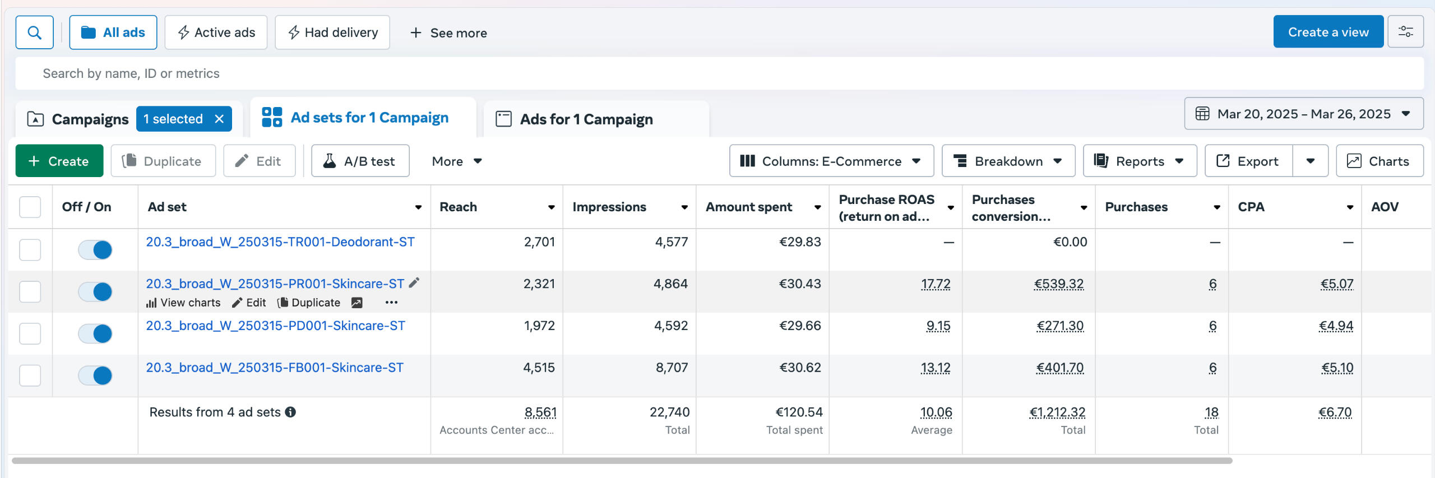Click the three-dots menu in hovered row
Viewport: 1435px width, 478px height.
391,303
